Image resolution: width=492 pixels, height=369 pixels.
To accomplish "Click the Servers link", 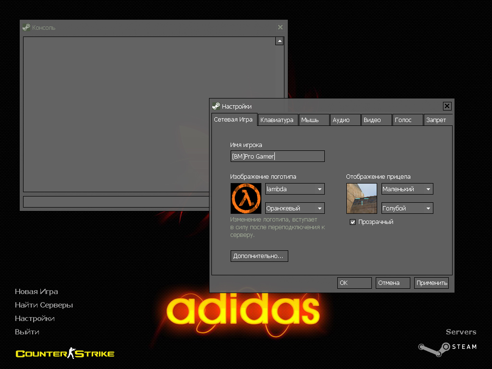I will coord(461,332).
